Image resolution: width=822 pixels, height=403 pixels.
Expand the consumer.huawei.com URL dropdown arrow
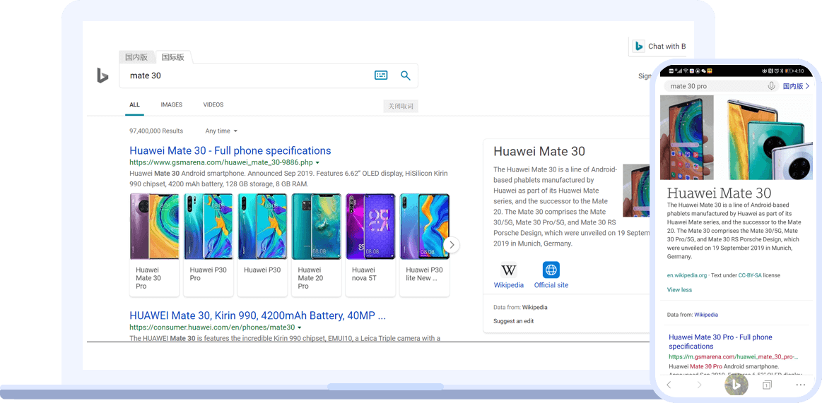(300, 328)
